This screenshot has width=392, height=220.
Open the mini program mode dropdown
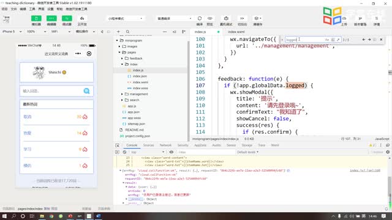tap(125, 18)
